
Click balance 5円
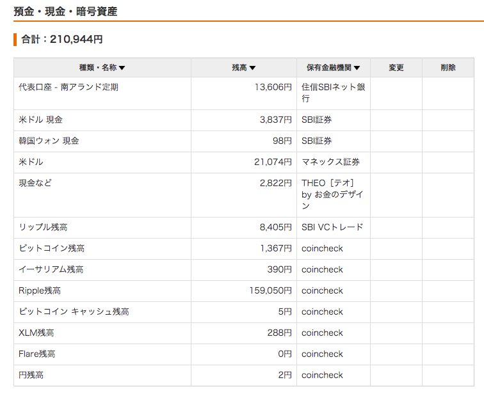tap(285, 312)
